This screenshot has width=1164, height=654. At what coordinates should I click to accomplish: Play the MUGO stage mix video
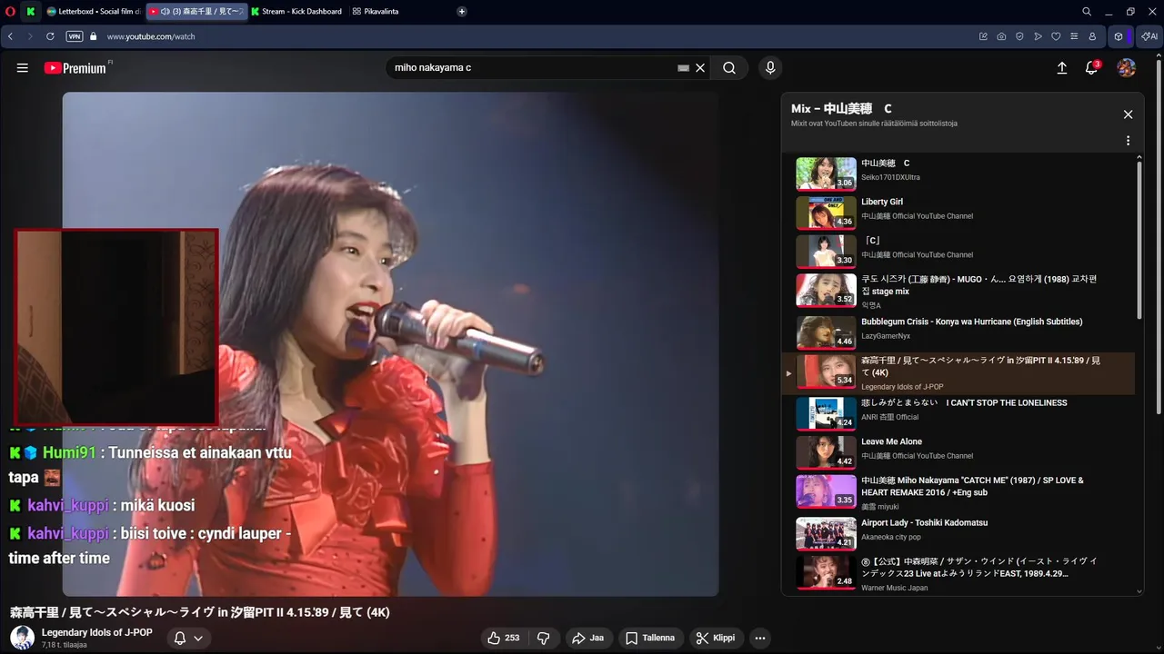pyautogui.click(x=958, y=291)
